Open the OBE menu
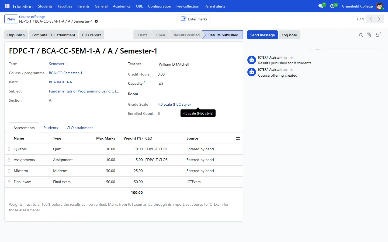This screenshot has height=242, width=388. click(x=139, y=6)
